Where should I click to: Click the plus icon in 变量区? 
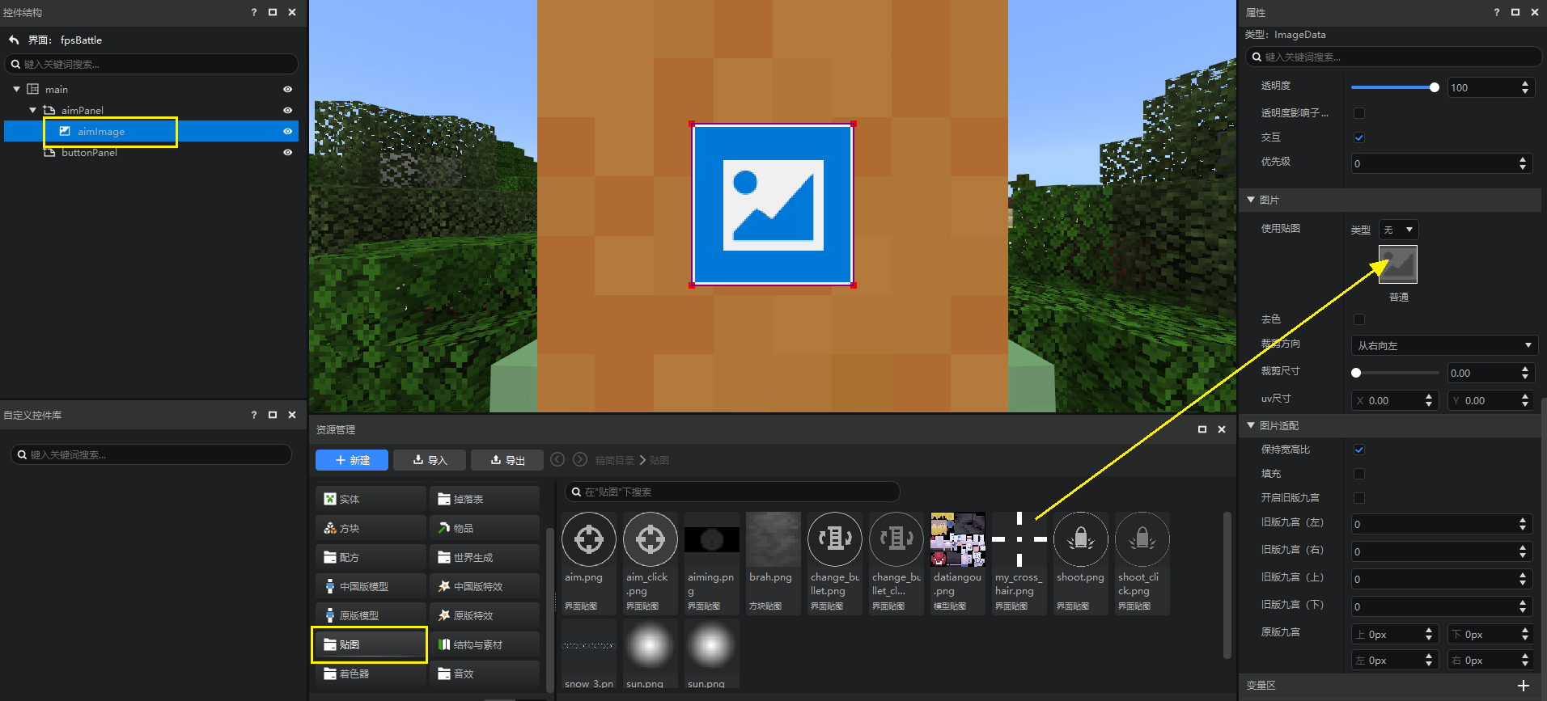pos(1524,686)
